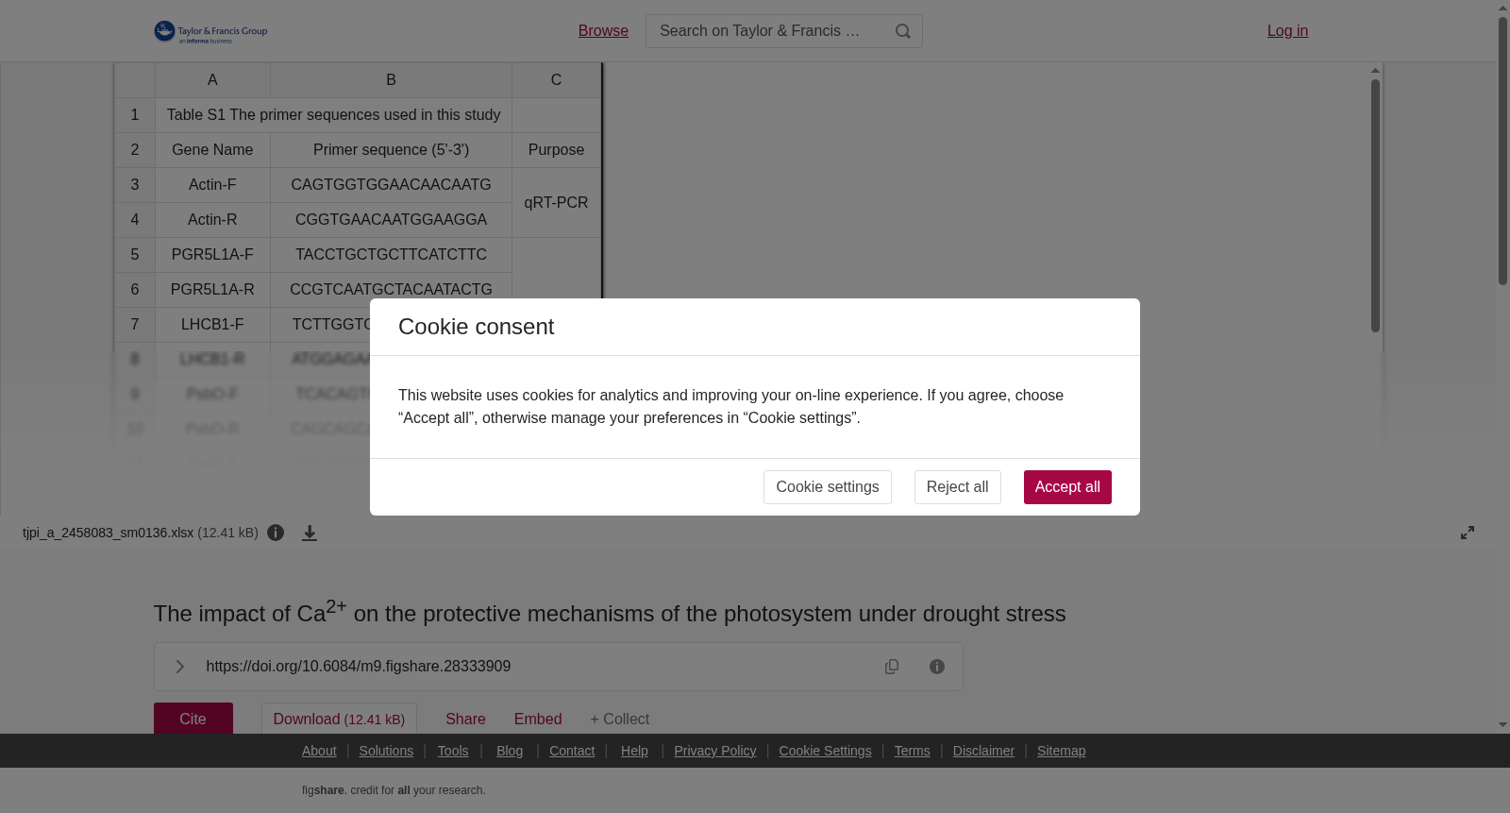Accept all cookies
Screen dimensions: 1510x813
(1067, 487)
